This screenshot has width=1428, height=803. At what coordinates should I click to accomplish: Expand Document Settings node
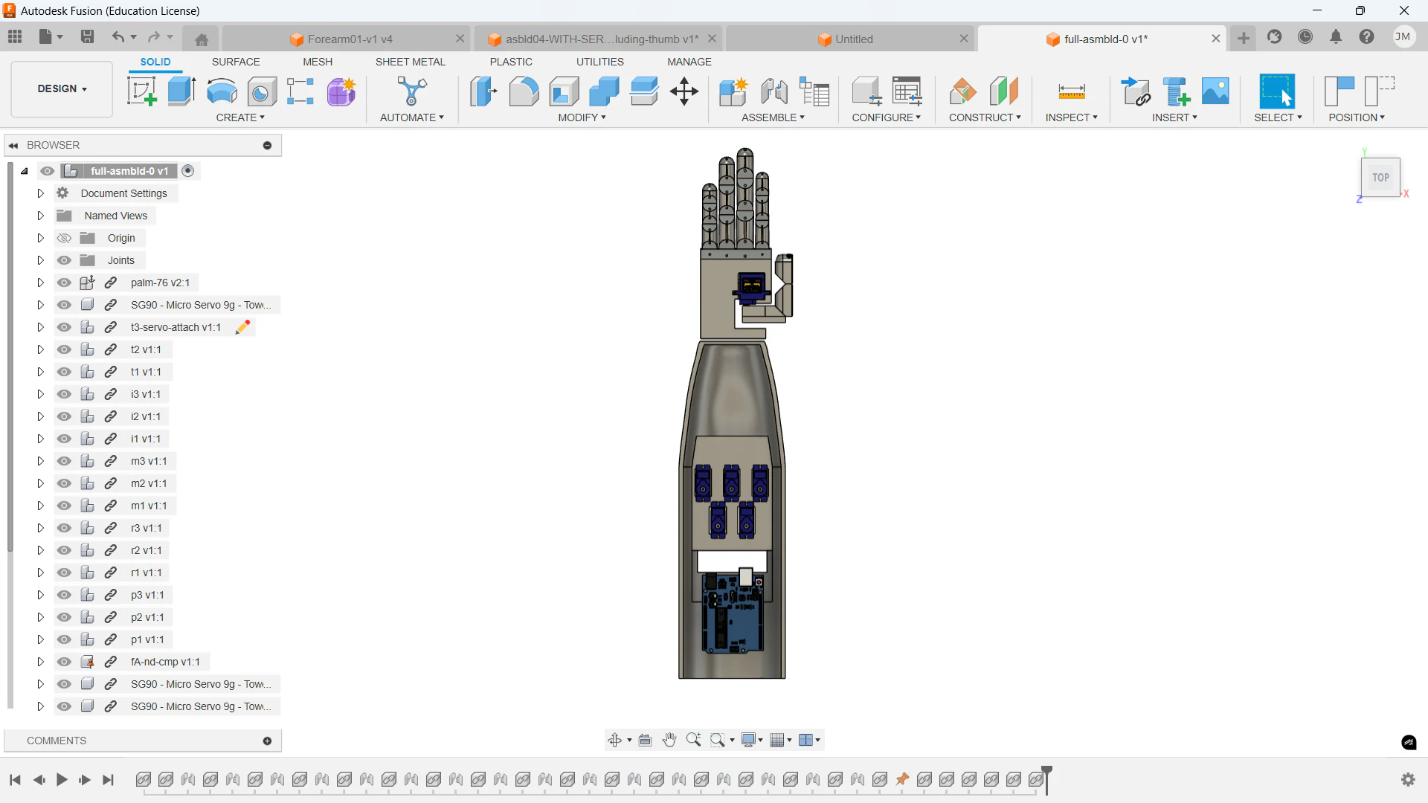tap(41, 193)
